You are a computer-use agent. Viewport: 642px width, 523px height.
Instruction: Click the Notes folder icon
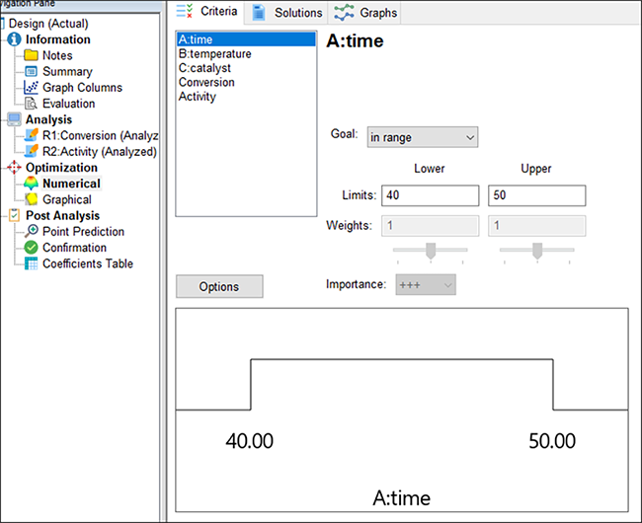click(32, 55)
